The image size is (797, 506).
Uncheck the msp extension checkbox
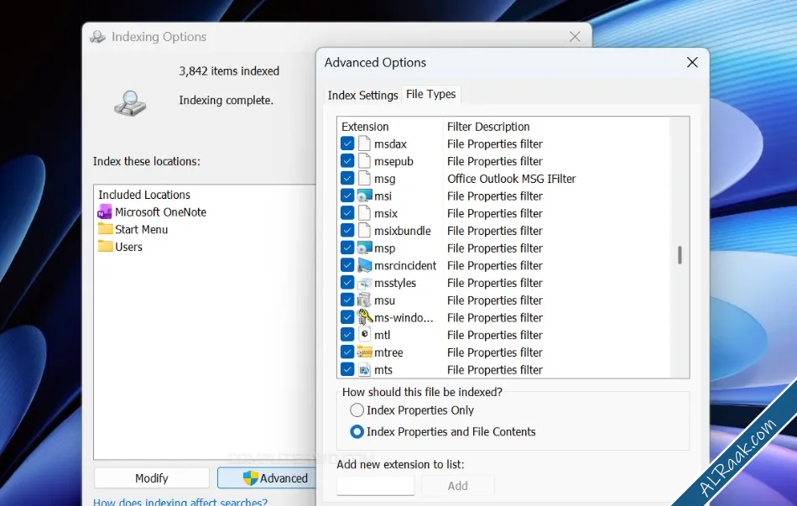pyautogui.click(x=347, y=248)
